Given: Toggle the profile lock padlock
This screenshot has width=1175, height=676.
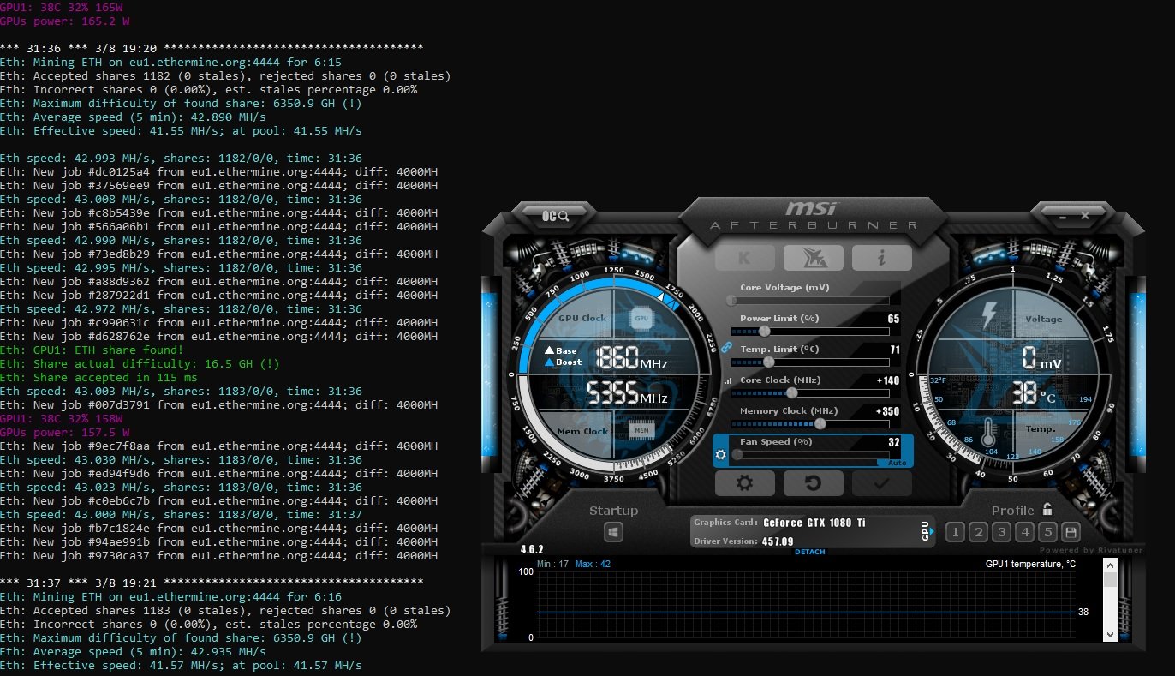Looking at the screenshot, I should (1047, 509).
